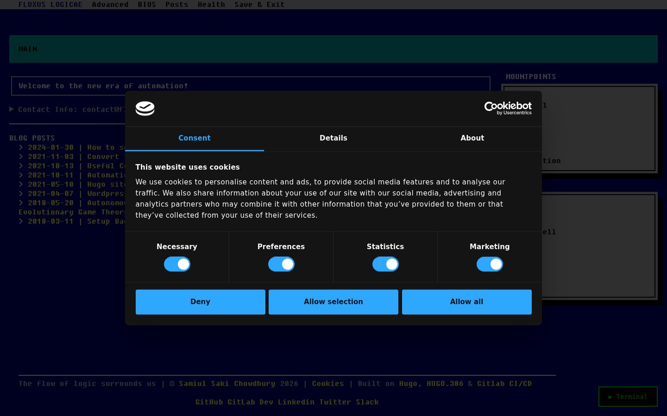Toggle the Preferences cookies switch

[281, 264]
